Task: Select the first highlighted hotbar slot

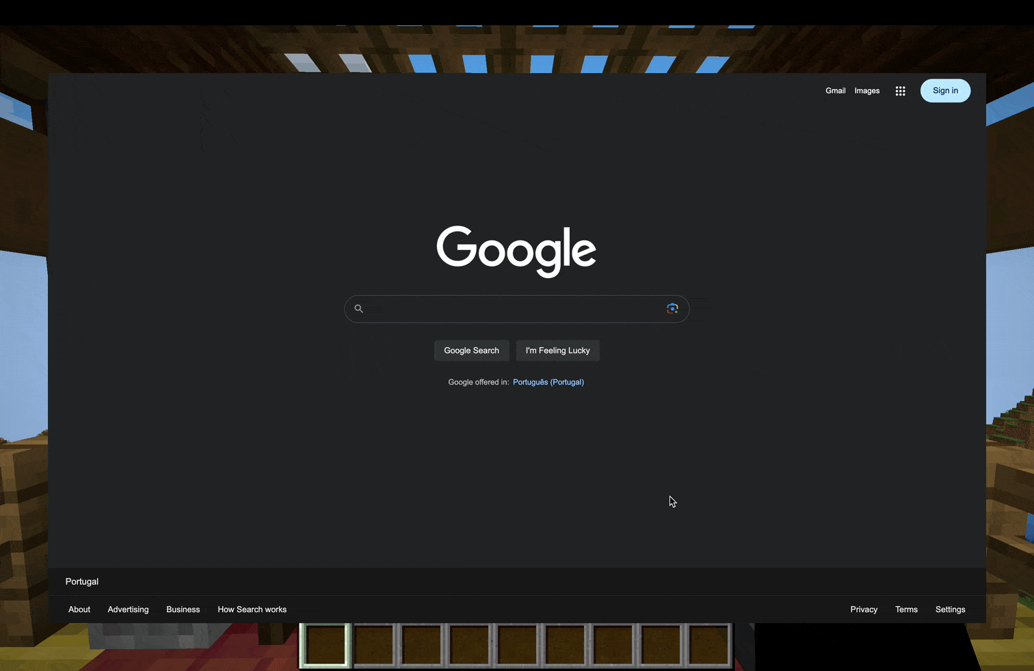Action: click(326, 645)
